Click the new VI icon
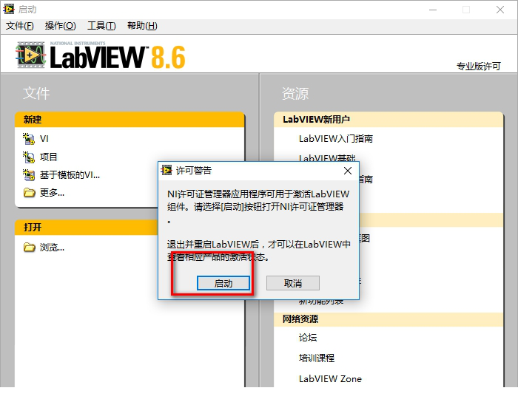 point(29,139)
